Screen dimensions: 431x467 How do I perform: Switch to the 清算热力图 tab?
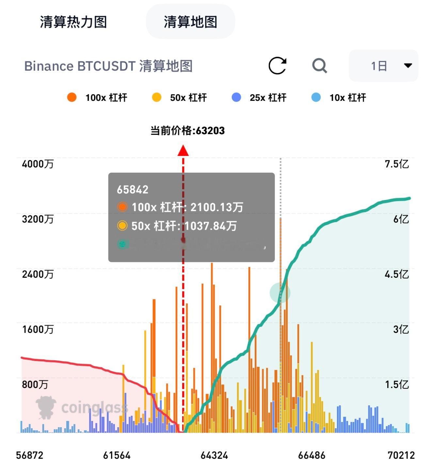(73, 22)
